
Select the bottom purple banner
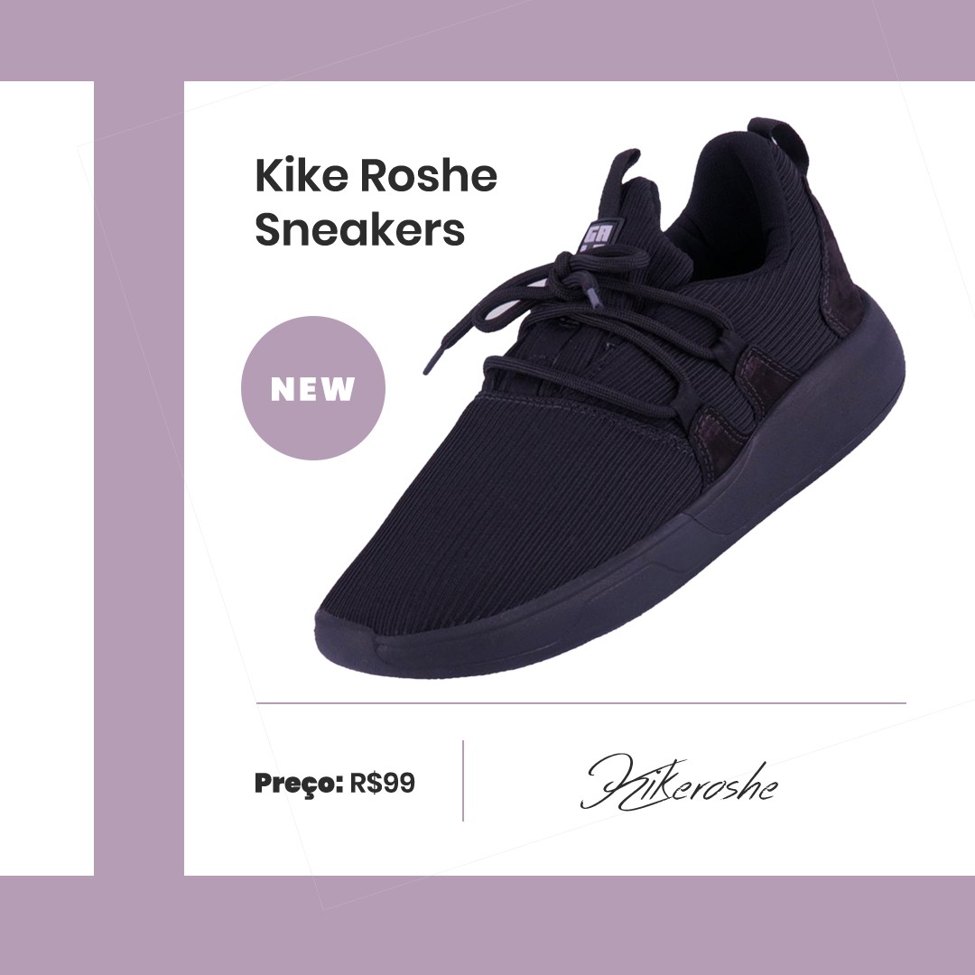click(x=487, y=925)
